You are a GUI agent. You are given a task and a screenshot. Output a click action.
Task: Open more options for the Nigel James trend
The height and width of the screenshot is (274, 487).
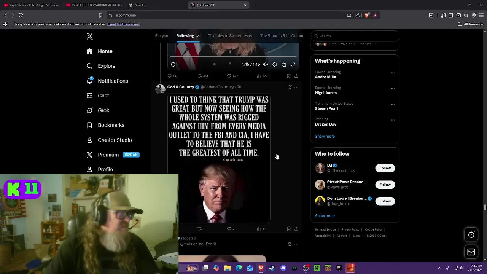pos(393,88)
